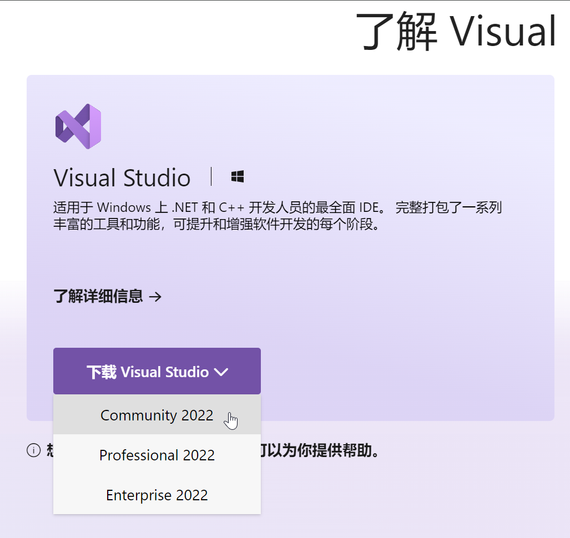This screenshot has height=538, width=570.
Task: Click the info circle icon
Action: (34, 450)
